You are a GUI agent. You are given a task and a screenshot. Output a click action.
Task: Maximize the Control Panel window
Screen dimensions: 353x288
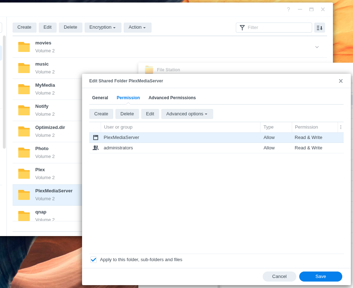[311, 9]
